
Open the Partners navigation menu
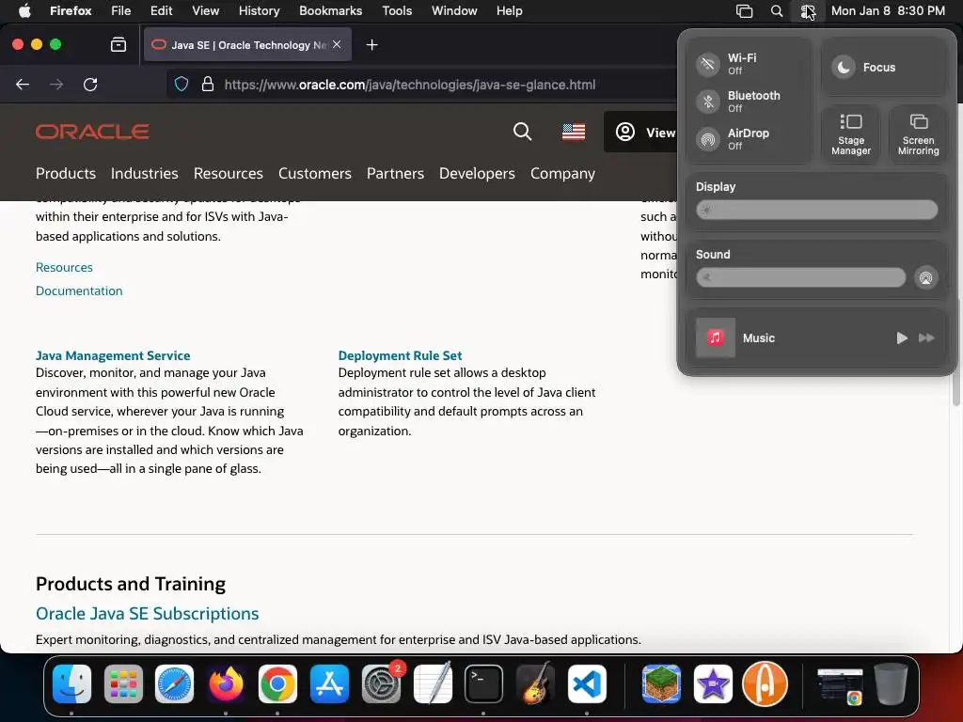point(395,174)
